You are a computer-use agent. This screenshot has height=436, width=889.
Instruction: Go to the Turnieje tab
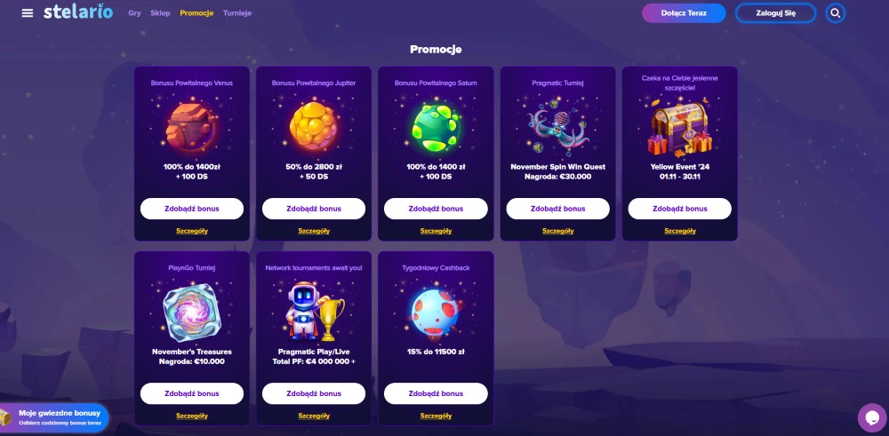pyautogui.click(x=237, y=13)
